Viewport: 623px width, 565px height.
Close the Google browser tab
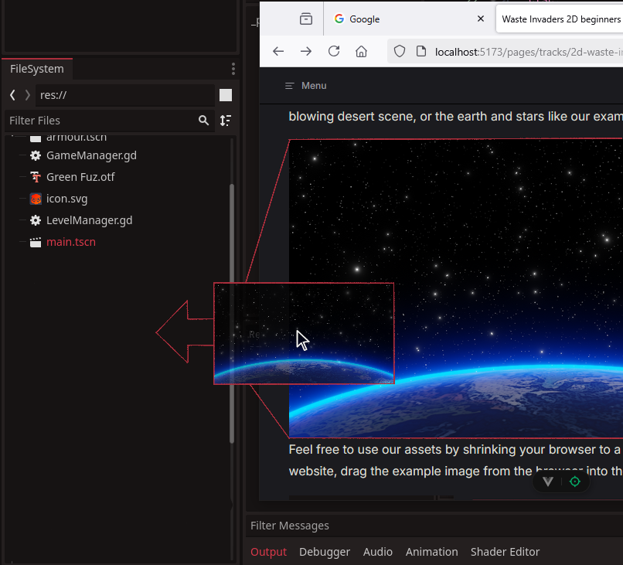[x=480, y=19]
